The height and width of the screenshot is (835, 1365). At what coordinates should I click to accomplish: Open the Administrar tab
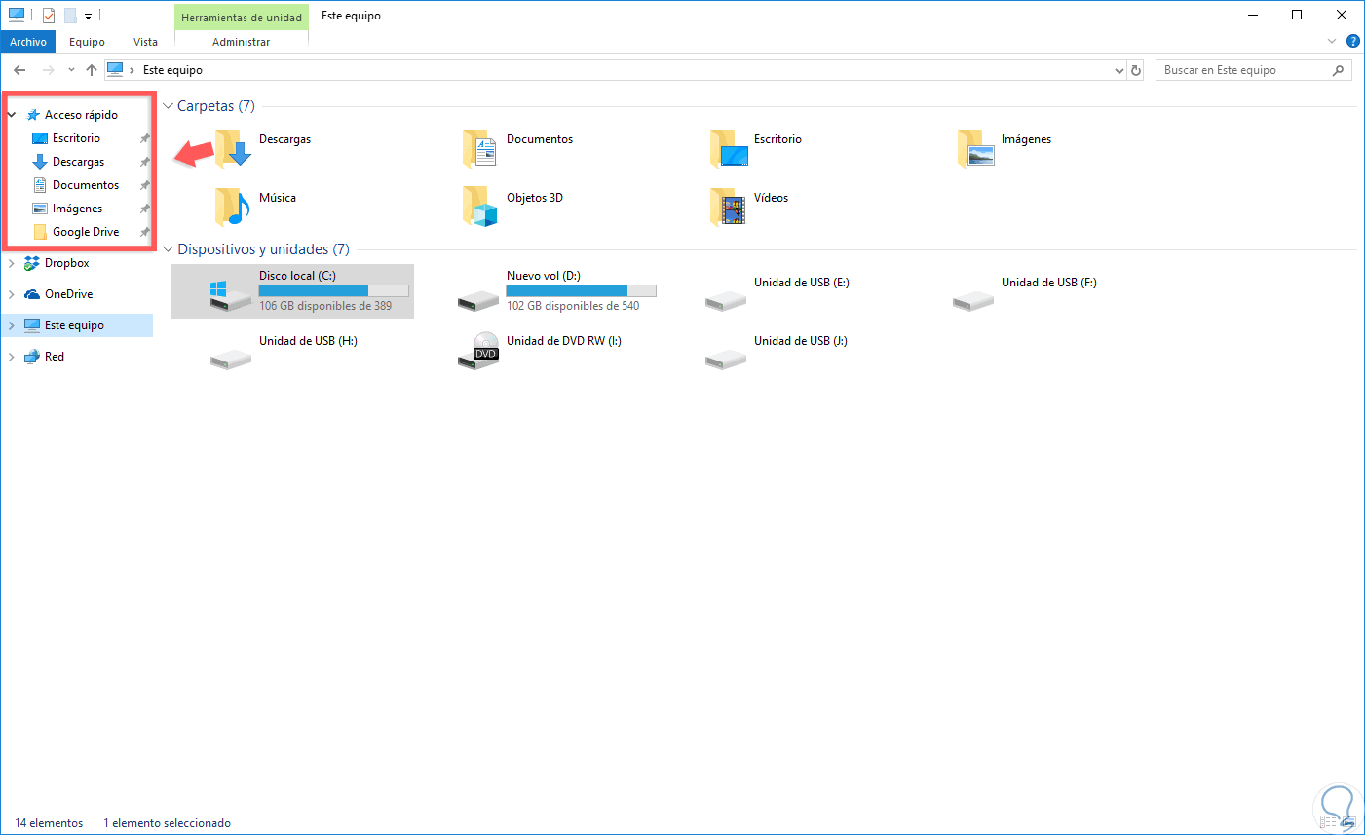click(242, 42)
